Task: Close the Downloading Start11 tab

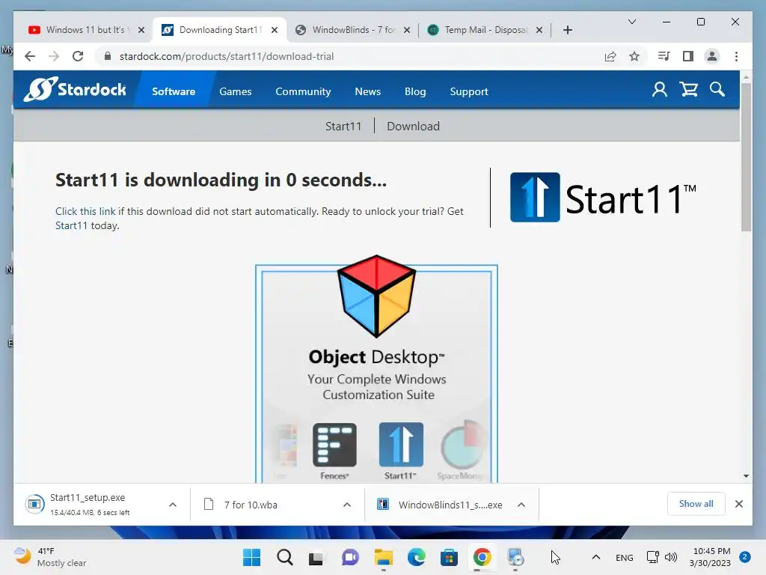Action: [x=275, y=30]
